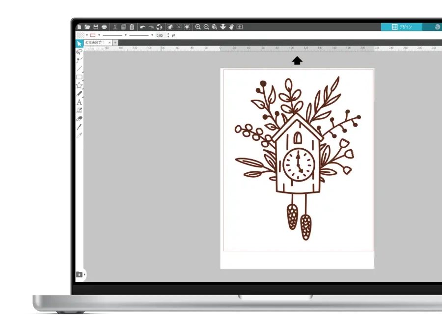Click the Undo arrow icon
Image resolution: width=442 pixels, height=324 pixels.
coord(142,27)
